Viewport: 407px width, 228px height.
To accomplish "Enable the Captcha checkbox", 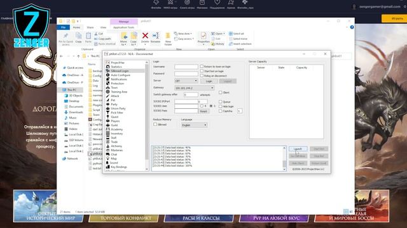I will pos(221,111).
